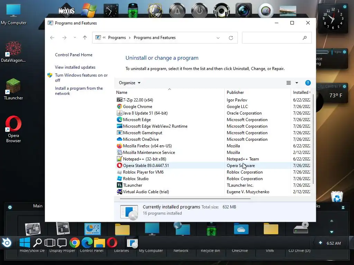Select the TLauncher list icon
354x265 pixels.
[119, 185]
